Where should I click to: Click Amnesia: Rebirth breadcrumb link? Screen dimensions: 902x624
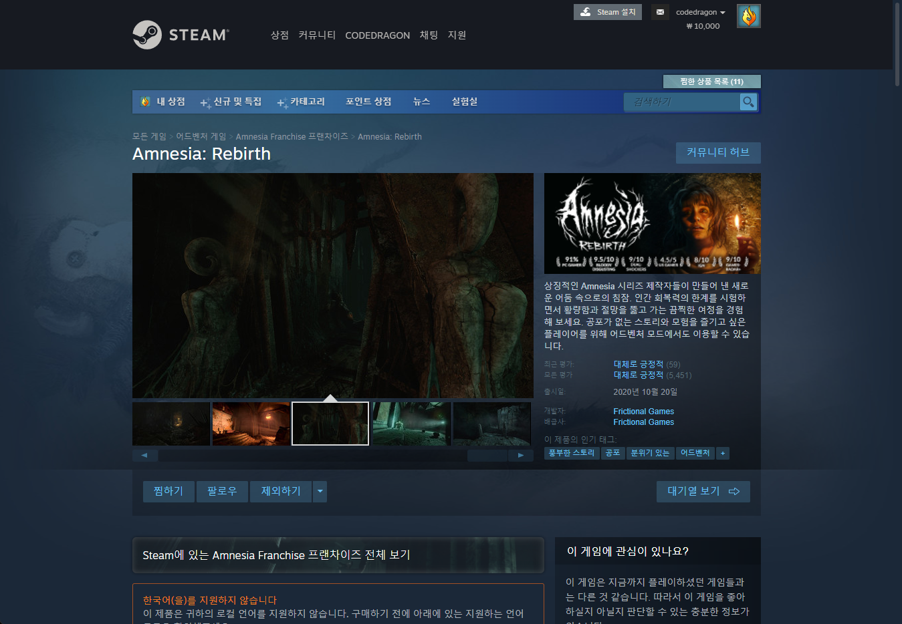390,136
